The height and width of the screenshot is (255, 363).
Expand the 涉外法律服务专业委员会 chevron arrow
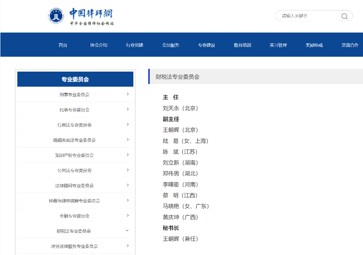pos(128,246)
